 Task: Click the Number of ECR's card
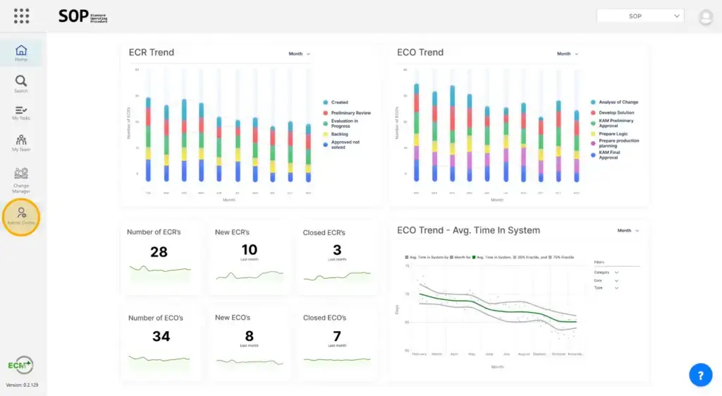(x=159, y=256)
